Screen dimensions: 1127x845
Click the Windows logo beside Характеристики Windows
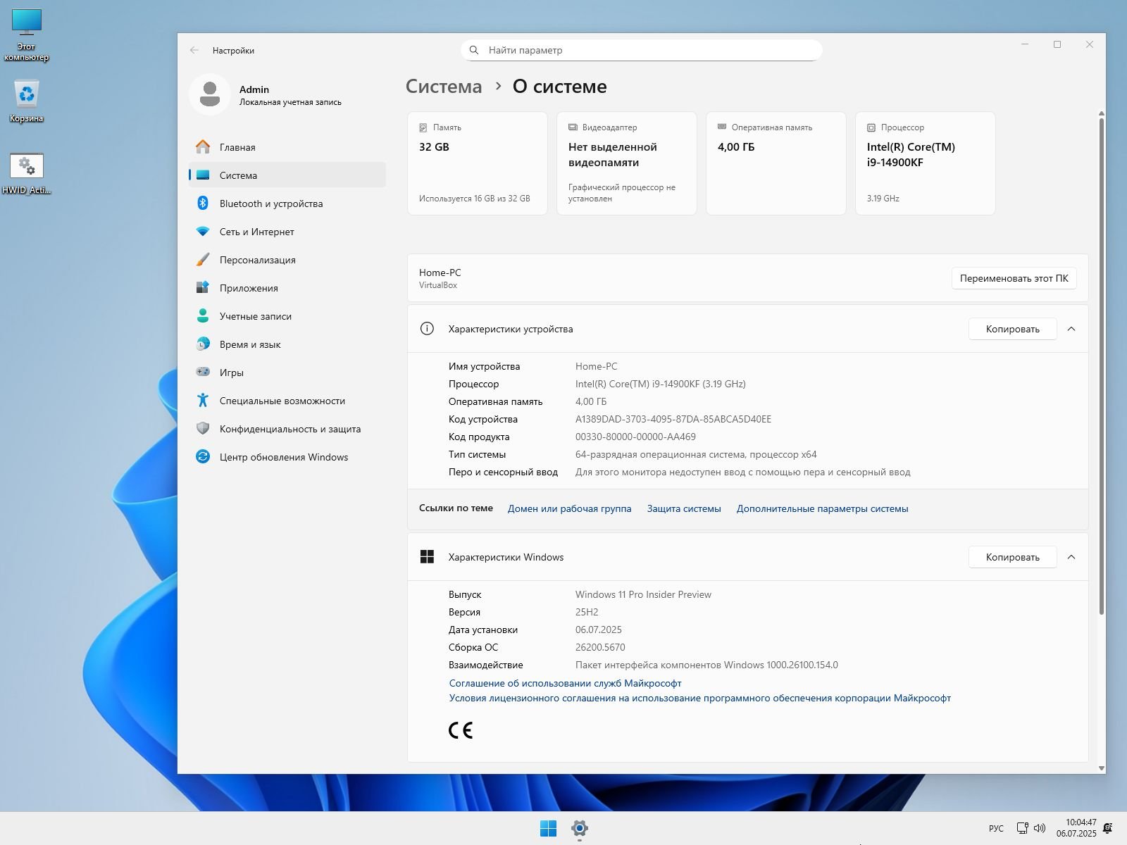click(x=427, y=556)
